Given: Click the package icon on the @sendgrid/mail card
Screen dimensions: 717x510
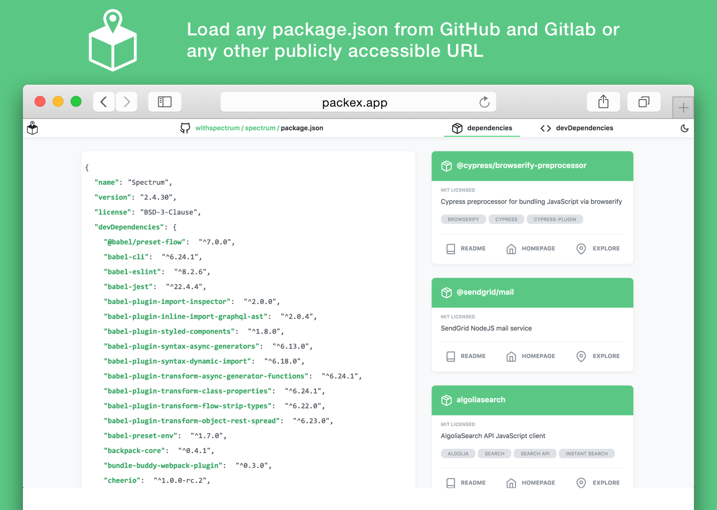Looking at the screenshot, I should (x=447, y=292).
